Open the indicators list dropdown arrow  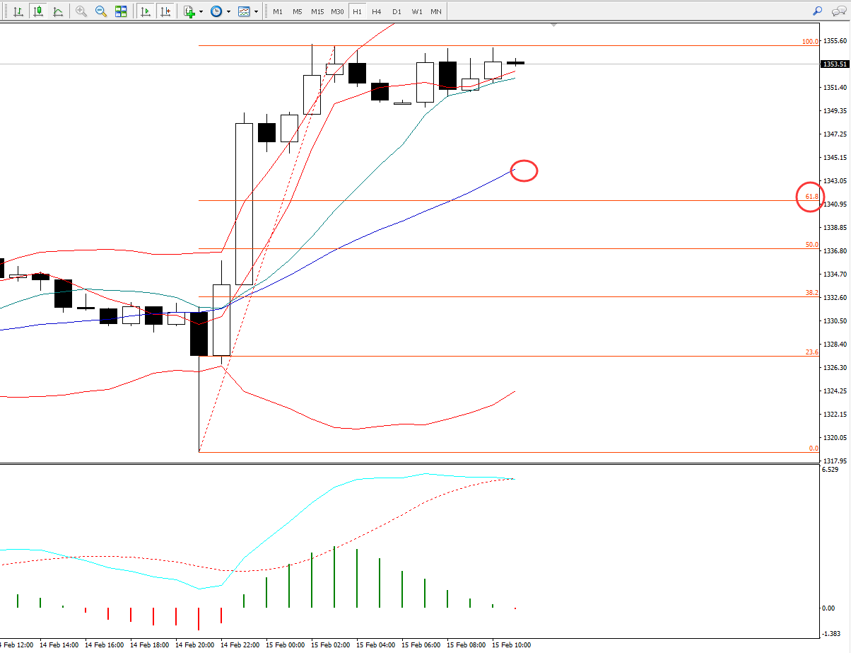(x=201, y=12)
